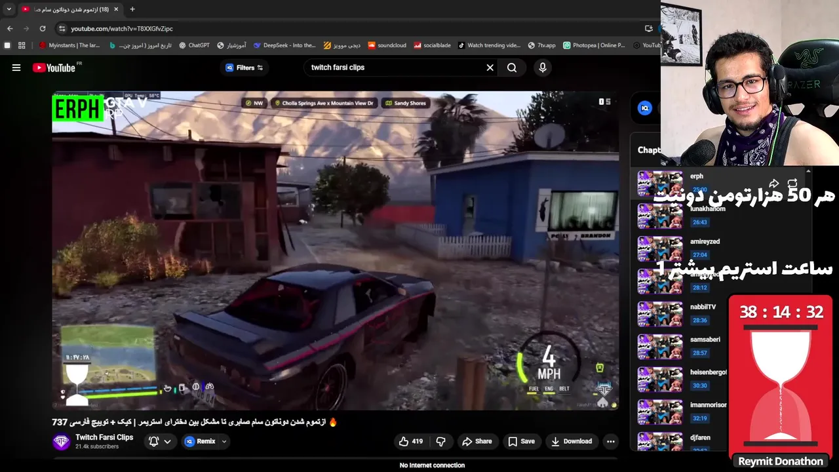This screenshot has width=839, height=472.
Task: Open ChatGPT bookmark
Action: (x=194, y=45)
